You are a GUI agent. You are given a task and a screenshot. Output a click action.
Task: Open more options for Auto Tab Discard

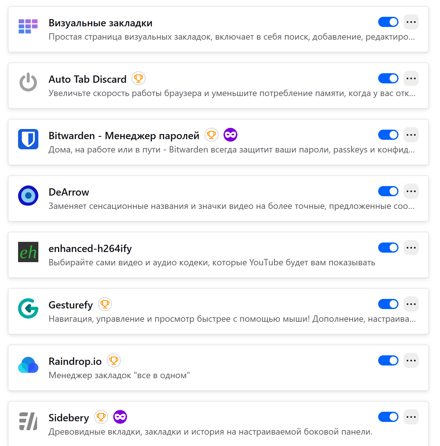click(x=411, y=79)
